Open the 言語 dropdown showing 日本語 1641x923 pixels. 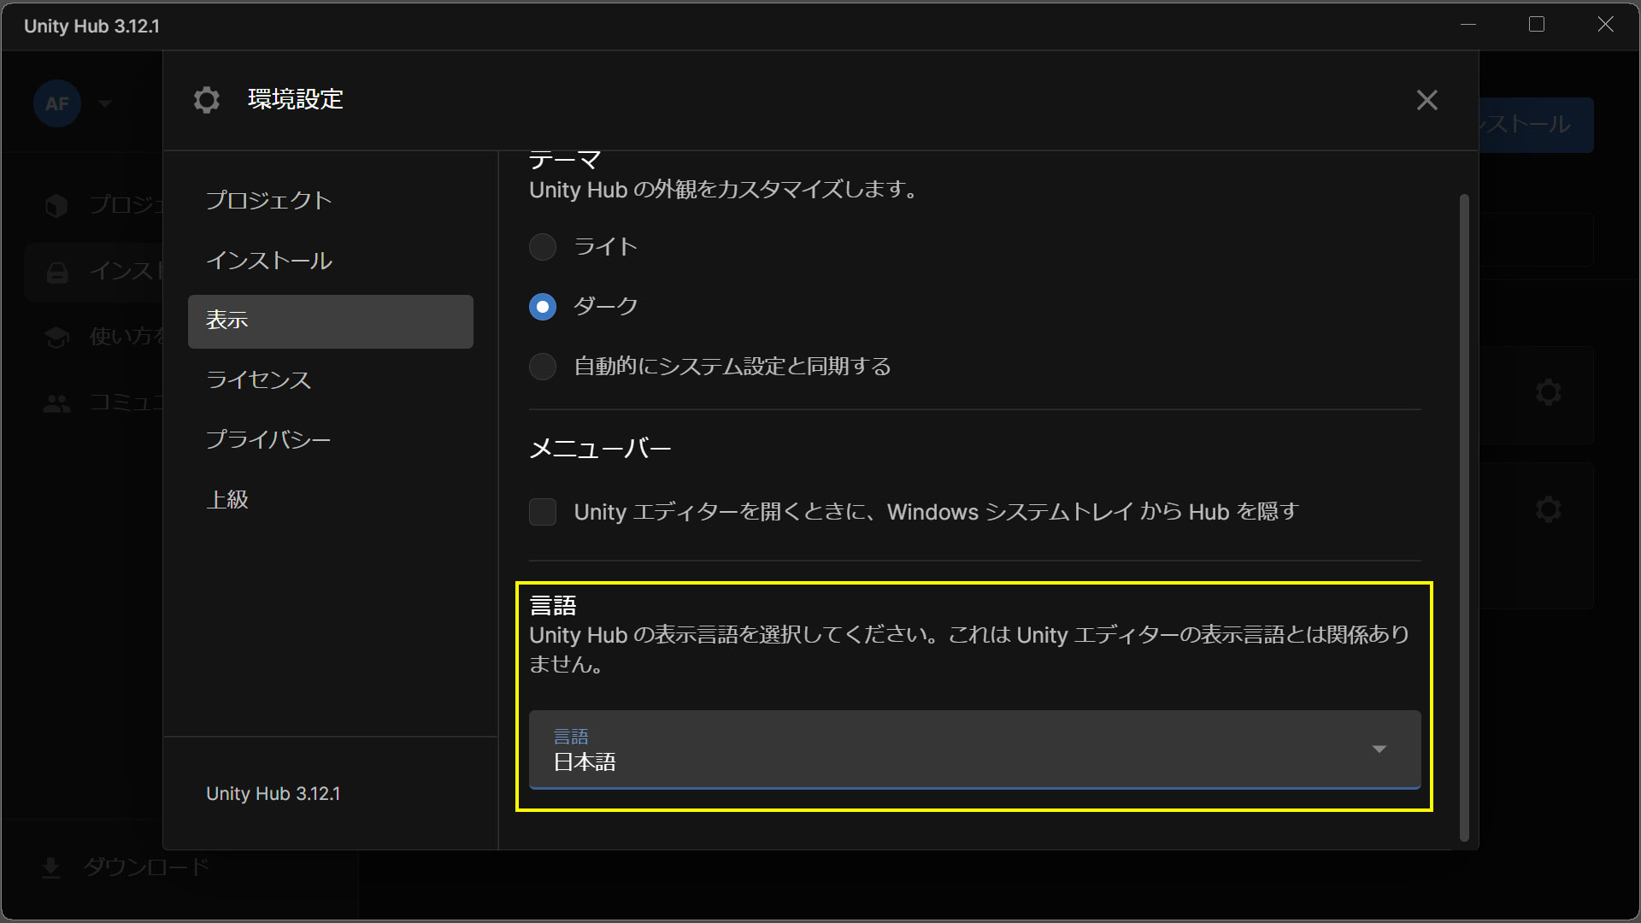(x=940, y=750)
